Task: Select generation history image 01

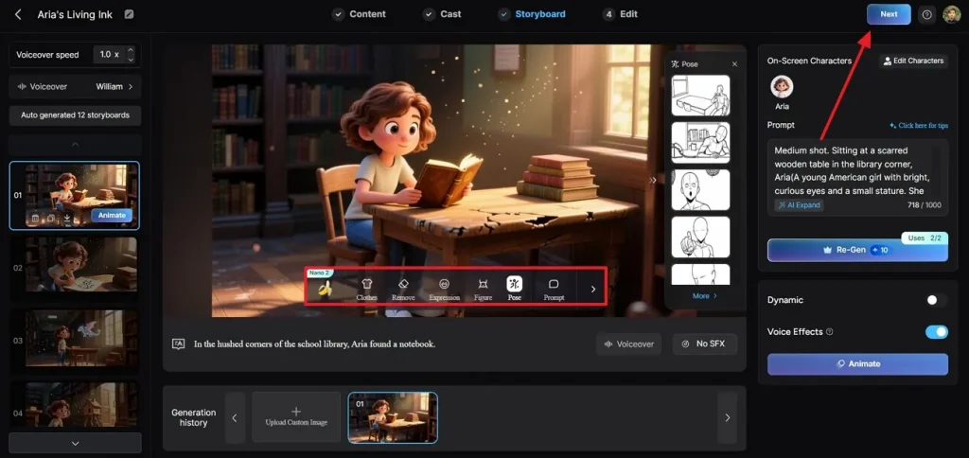Action: click(393, 418)
